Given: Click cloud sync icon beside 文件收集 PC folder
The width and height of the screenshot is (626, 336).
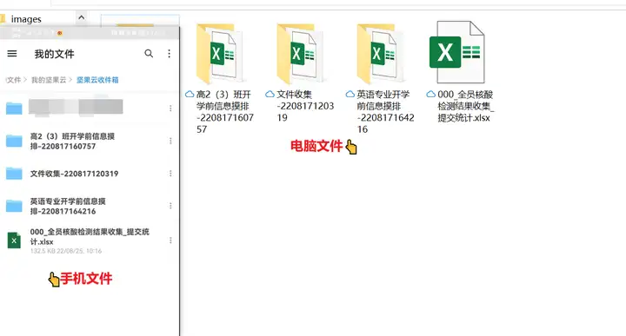Looking at the screenshot, I should (270, 94).
